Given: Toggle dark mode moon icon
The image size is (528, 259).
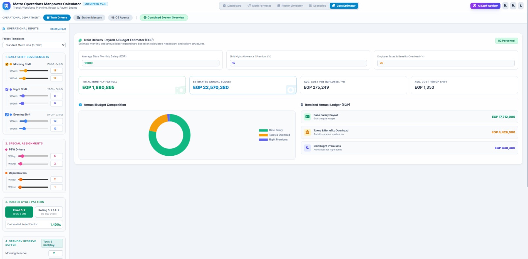Looking at the screenshot, I should (521, 6).
